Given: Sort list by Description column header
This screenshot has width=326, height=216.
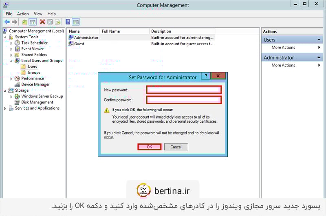Looking at the screenshot, I should click(182, 31).
